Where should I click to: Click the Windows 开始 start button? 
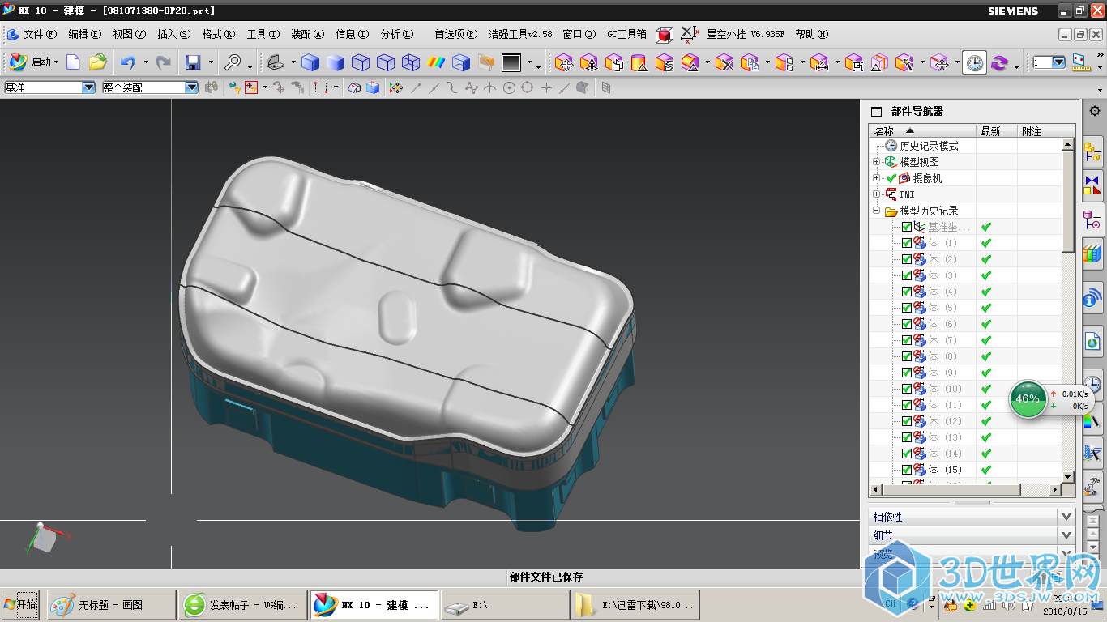[x=20, y=604]
